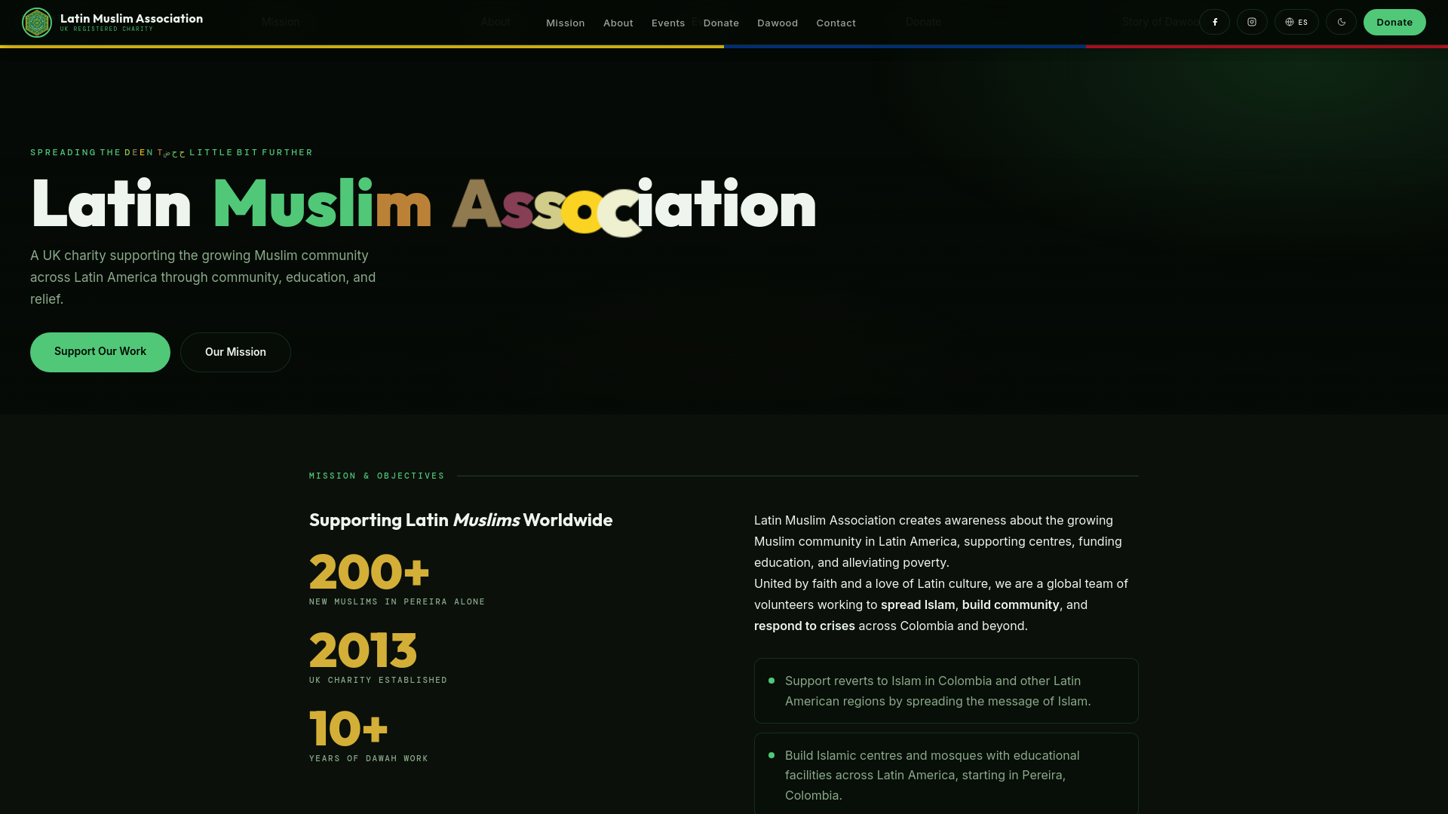1448x814 pixels.
Task: Click "UK CHARITY ESTABLISHED" label
Action: [378, 680]
